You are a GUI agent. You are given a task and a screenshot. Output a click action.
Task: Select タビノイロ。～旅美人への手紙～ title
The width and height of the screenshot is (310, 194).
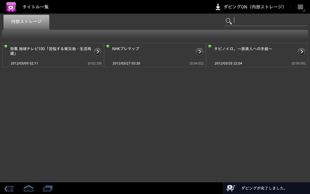[x=243, y=48]
